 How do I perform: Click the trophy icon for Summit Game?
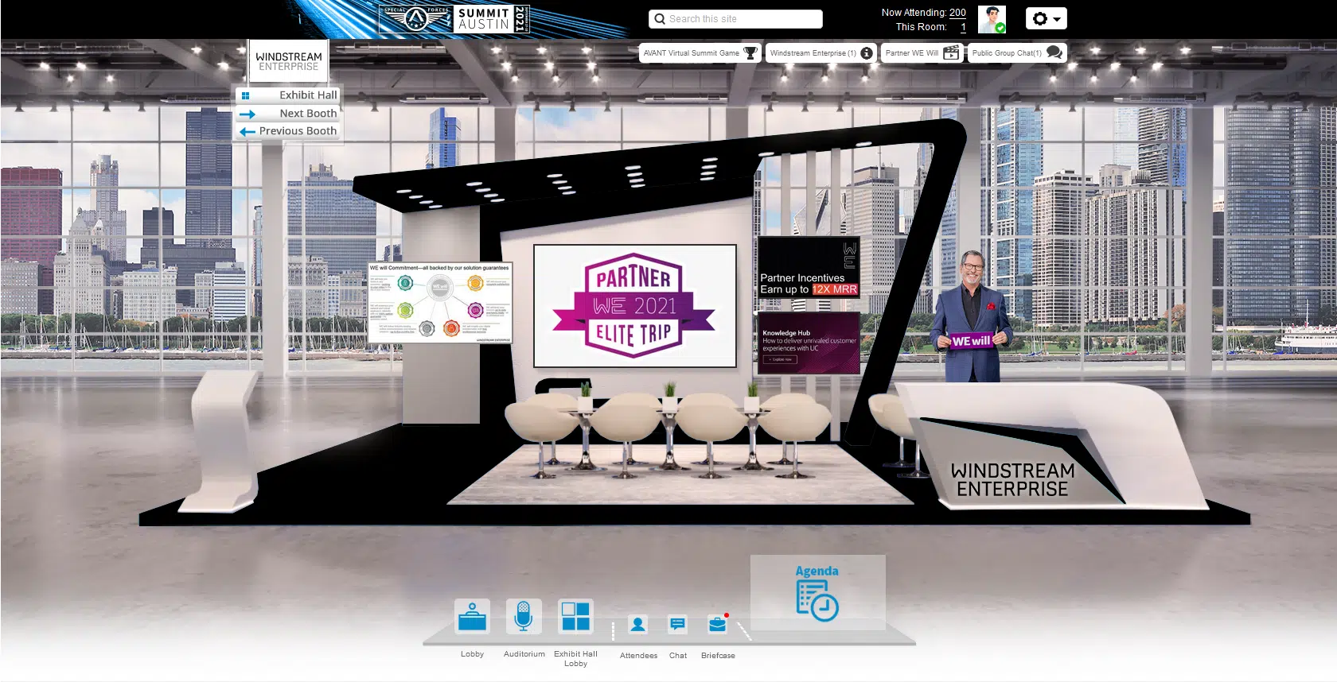[750, 53]
